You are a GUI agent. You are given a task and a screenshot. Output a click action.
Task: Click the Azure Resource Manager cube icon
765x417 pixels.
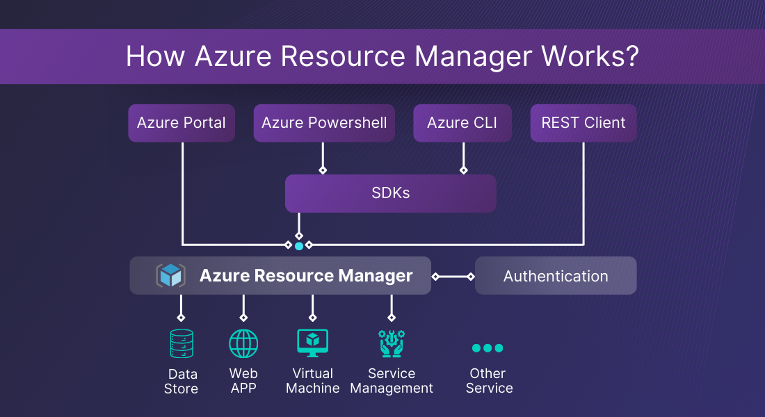pyautogui.click(x=171, y=275)
